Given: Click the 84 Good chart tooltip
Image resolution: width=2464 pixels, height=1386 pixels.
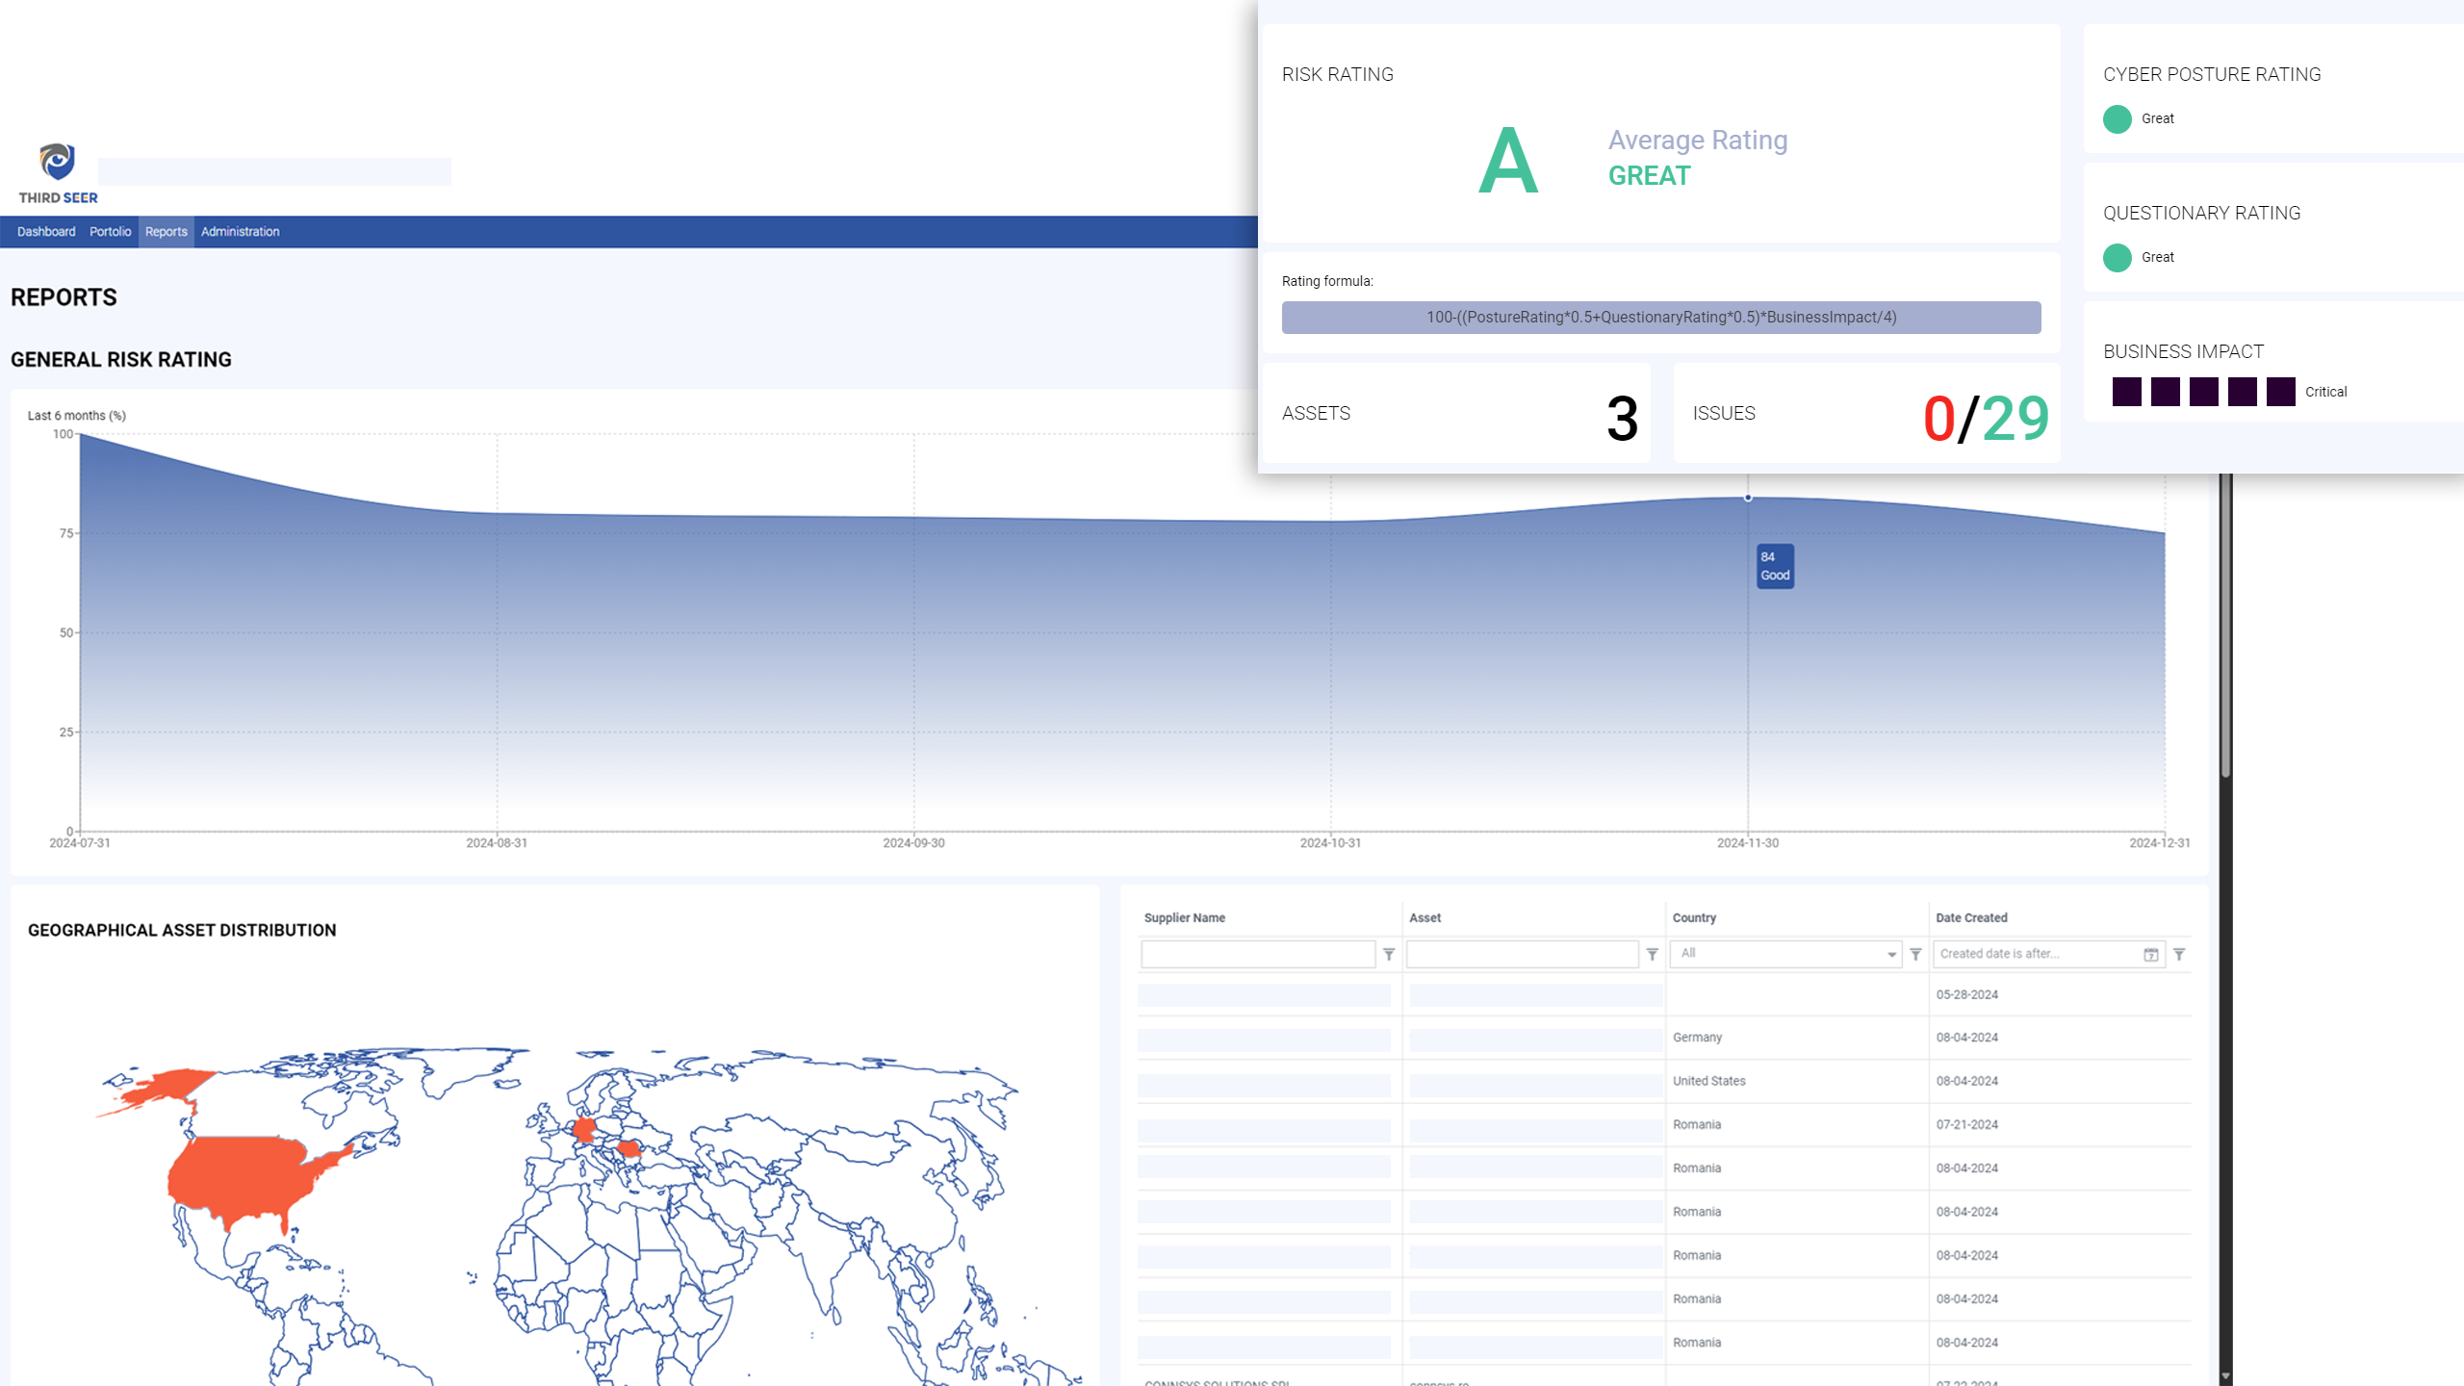Looking at the screenshot, I should (x=1775, y=566).
